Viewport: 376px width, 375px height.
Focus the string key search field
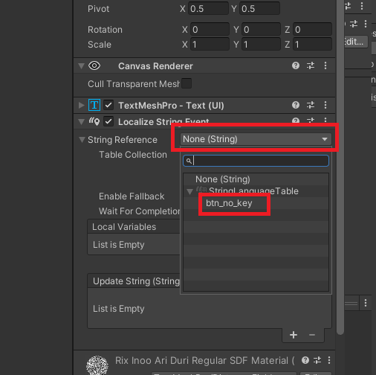tap(256, 161)
